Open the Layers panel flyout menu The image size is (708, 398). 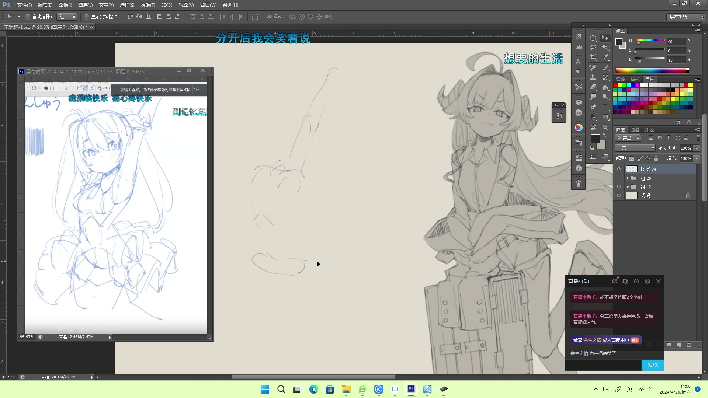(698, 130)
